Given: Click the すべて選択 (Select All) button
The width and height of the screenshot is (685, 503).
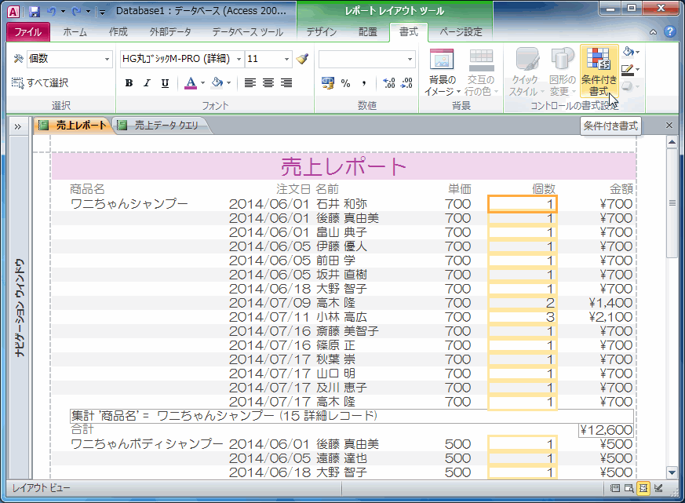Looking at the screenshot, I should 41,83.
